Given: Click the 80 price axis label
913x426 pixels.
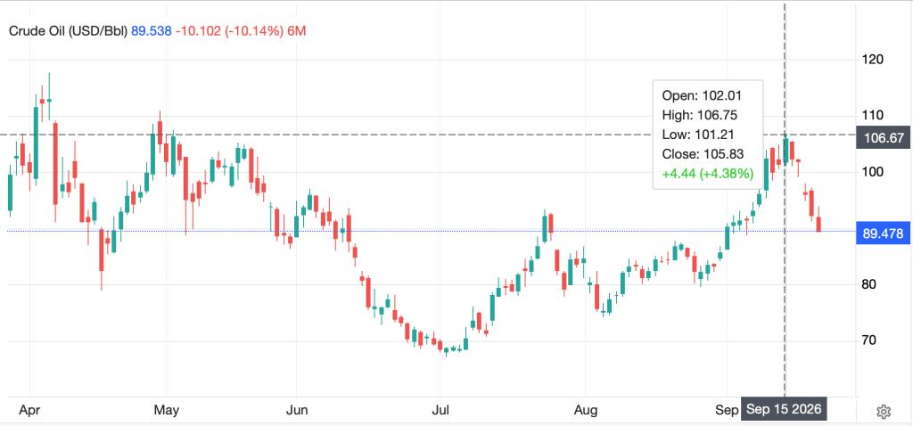Looking at the screenshot, I should click(x=870, y=284).
